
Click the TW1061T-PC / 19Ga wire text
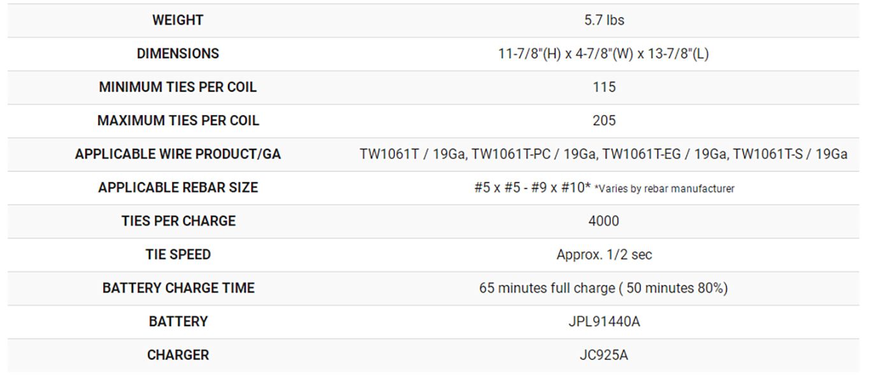coord(533,154)
